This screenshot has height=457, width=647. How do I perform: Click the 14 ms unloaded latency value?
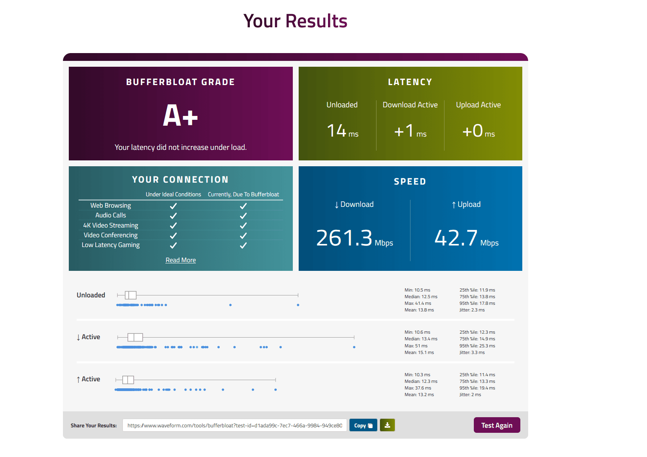342,131
